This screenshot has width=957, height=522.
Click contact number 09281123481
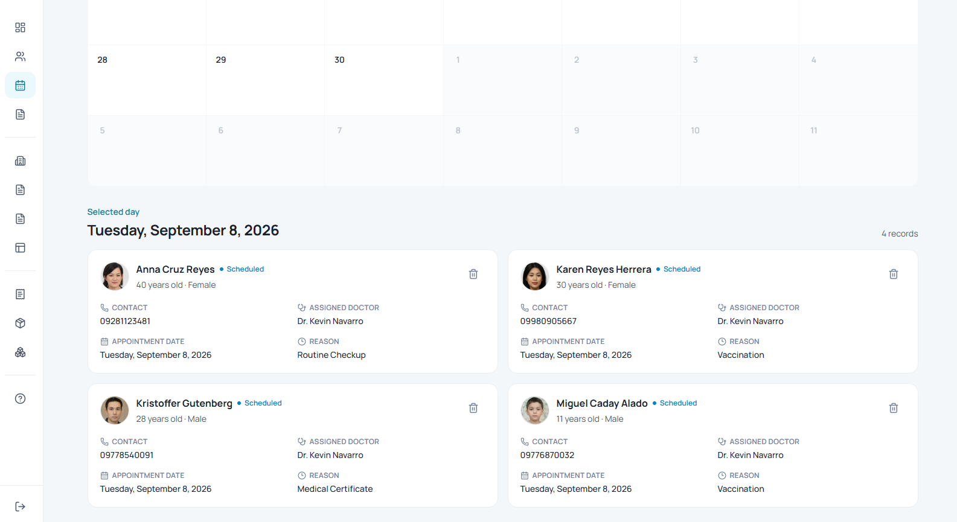125,321
